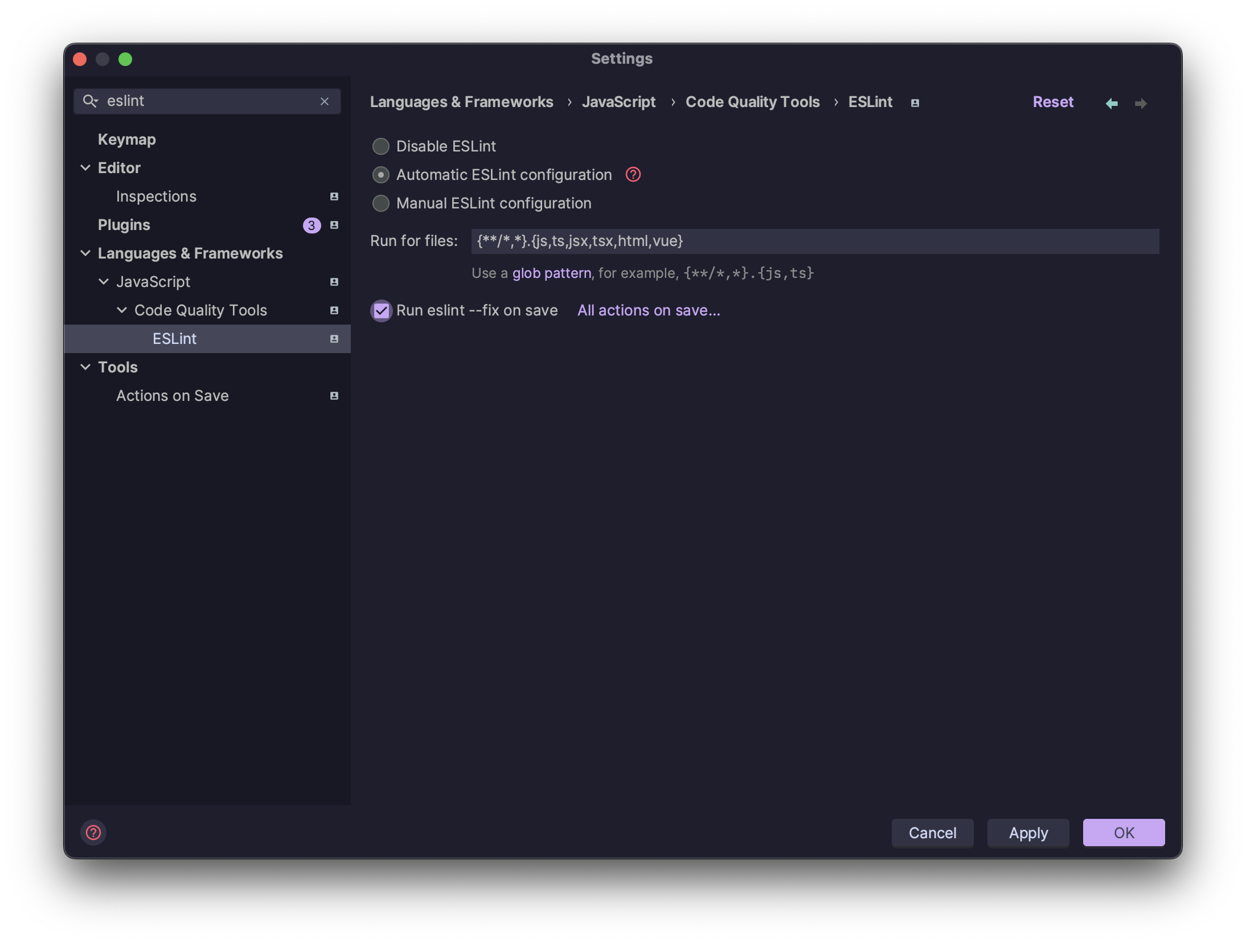Clear the eslint search query
Viewport: 1246px width, 943px height.
[x=325, y=101]
